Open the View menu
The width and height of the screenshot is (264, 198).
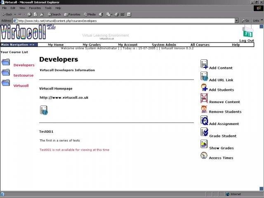pyautogui.click(x=22, y=8)
